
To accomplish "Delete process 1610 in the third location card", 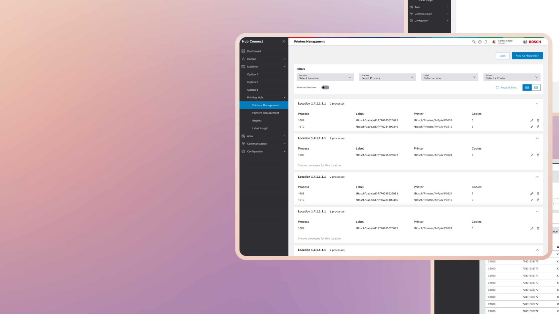I will click(x=538, y=200).
